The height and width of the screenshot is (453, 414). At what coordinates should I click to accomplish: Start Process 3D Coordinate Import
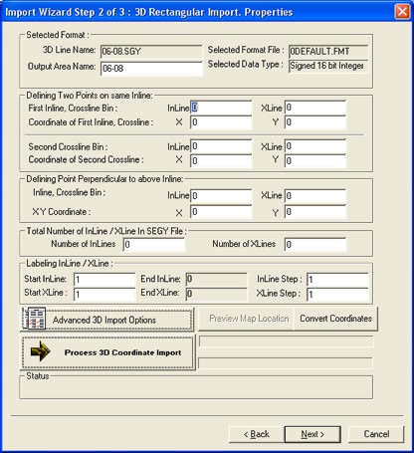point(107,352)
